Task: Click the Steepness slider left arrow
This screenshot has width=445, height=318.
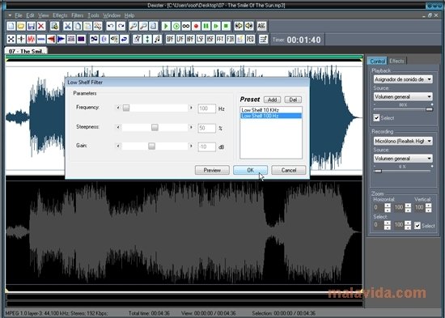Action: click(118, 127)
